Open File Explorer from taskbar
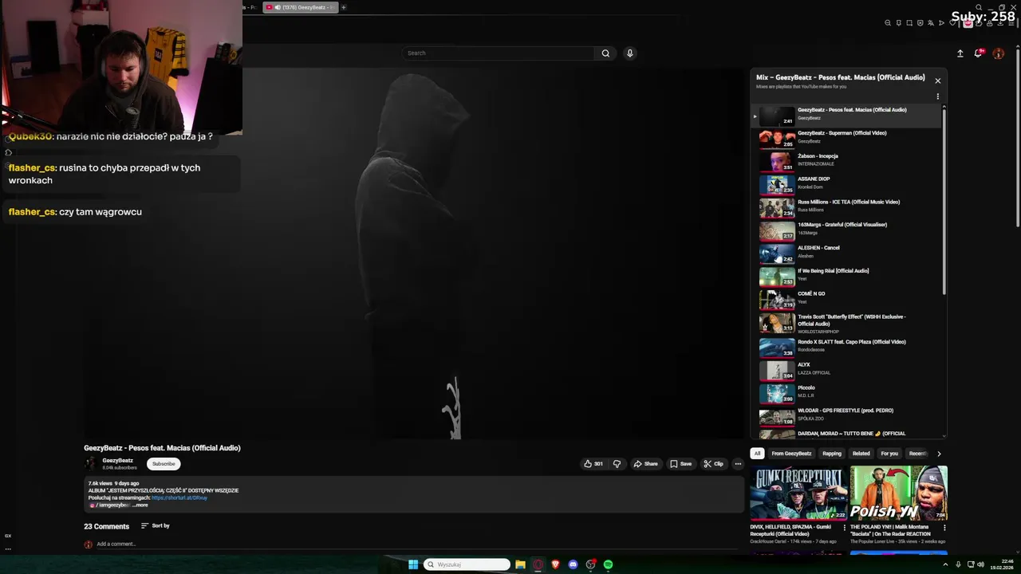This screenshot has width=1021, height=574. pos(520,564)
